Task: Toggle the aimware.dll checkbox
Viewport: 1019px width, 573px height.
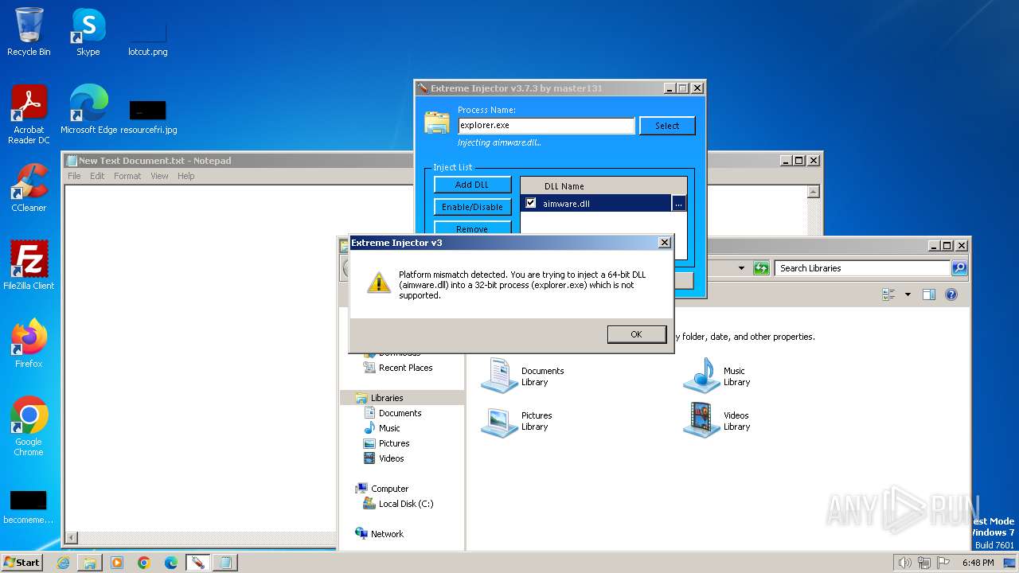Action: tap(531, 203)
